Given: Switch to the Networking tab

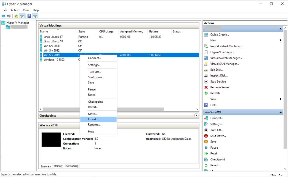Looking at the screenshot, I should click(x=72, y=166).
